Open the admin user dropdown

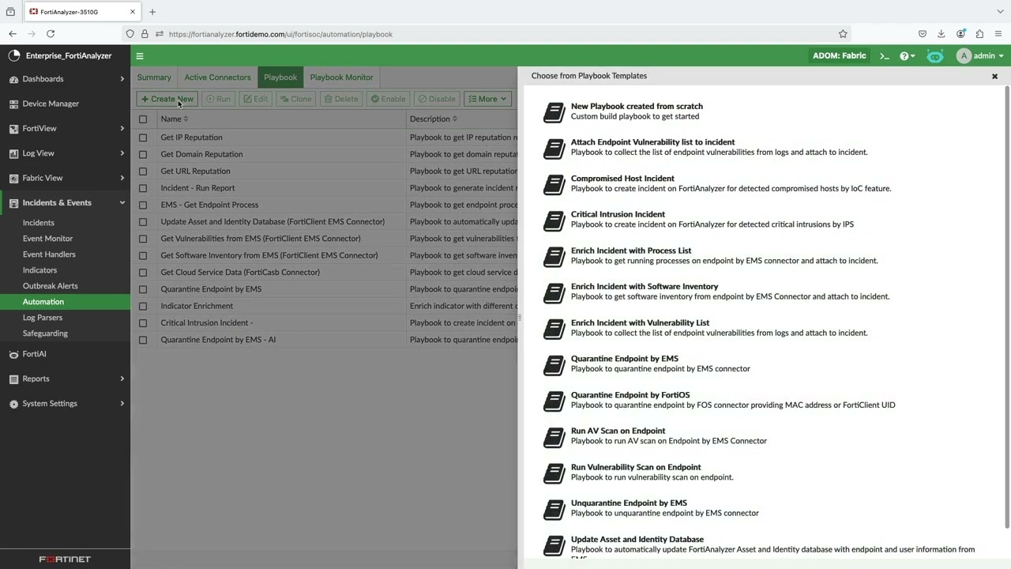980,56
